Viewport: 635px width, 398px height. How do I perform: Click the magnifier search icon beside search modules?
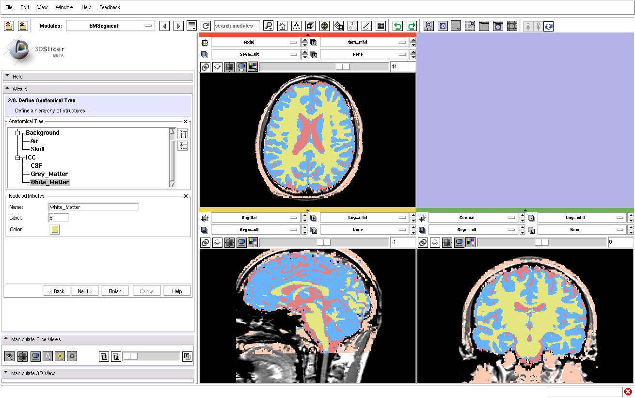pos(268,26)
